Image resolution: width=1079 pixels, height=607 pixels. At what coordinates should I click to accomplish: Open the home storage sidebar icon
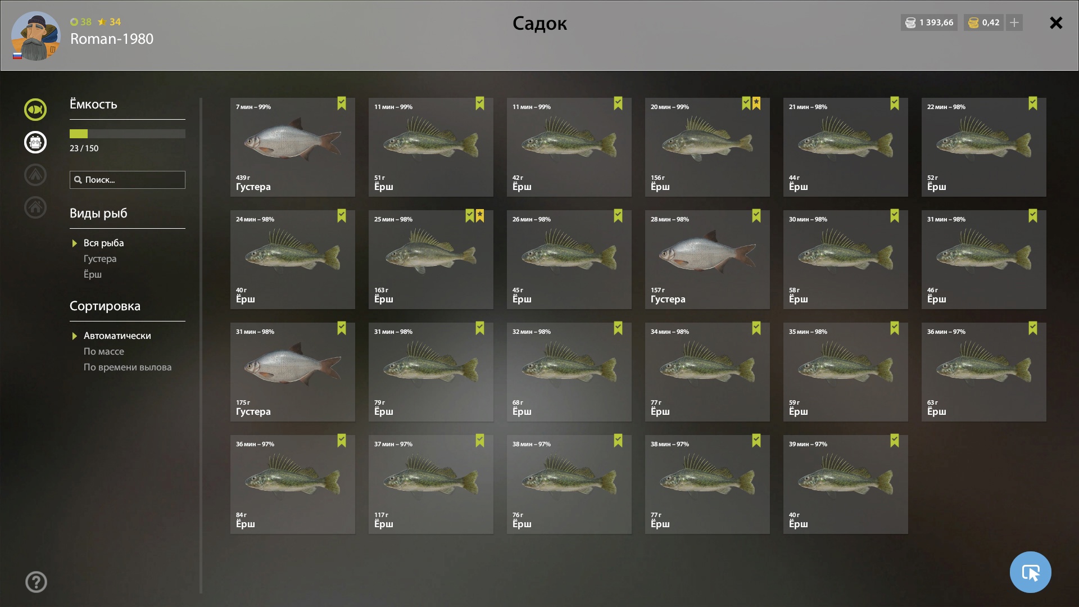pyautogui.click(x=35, y=207)
